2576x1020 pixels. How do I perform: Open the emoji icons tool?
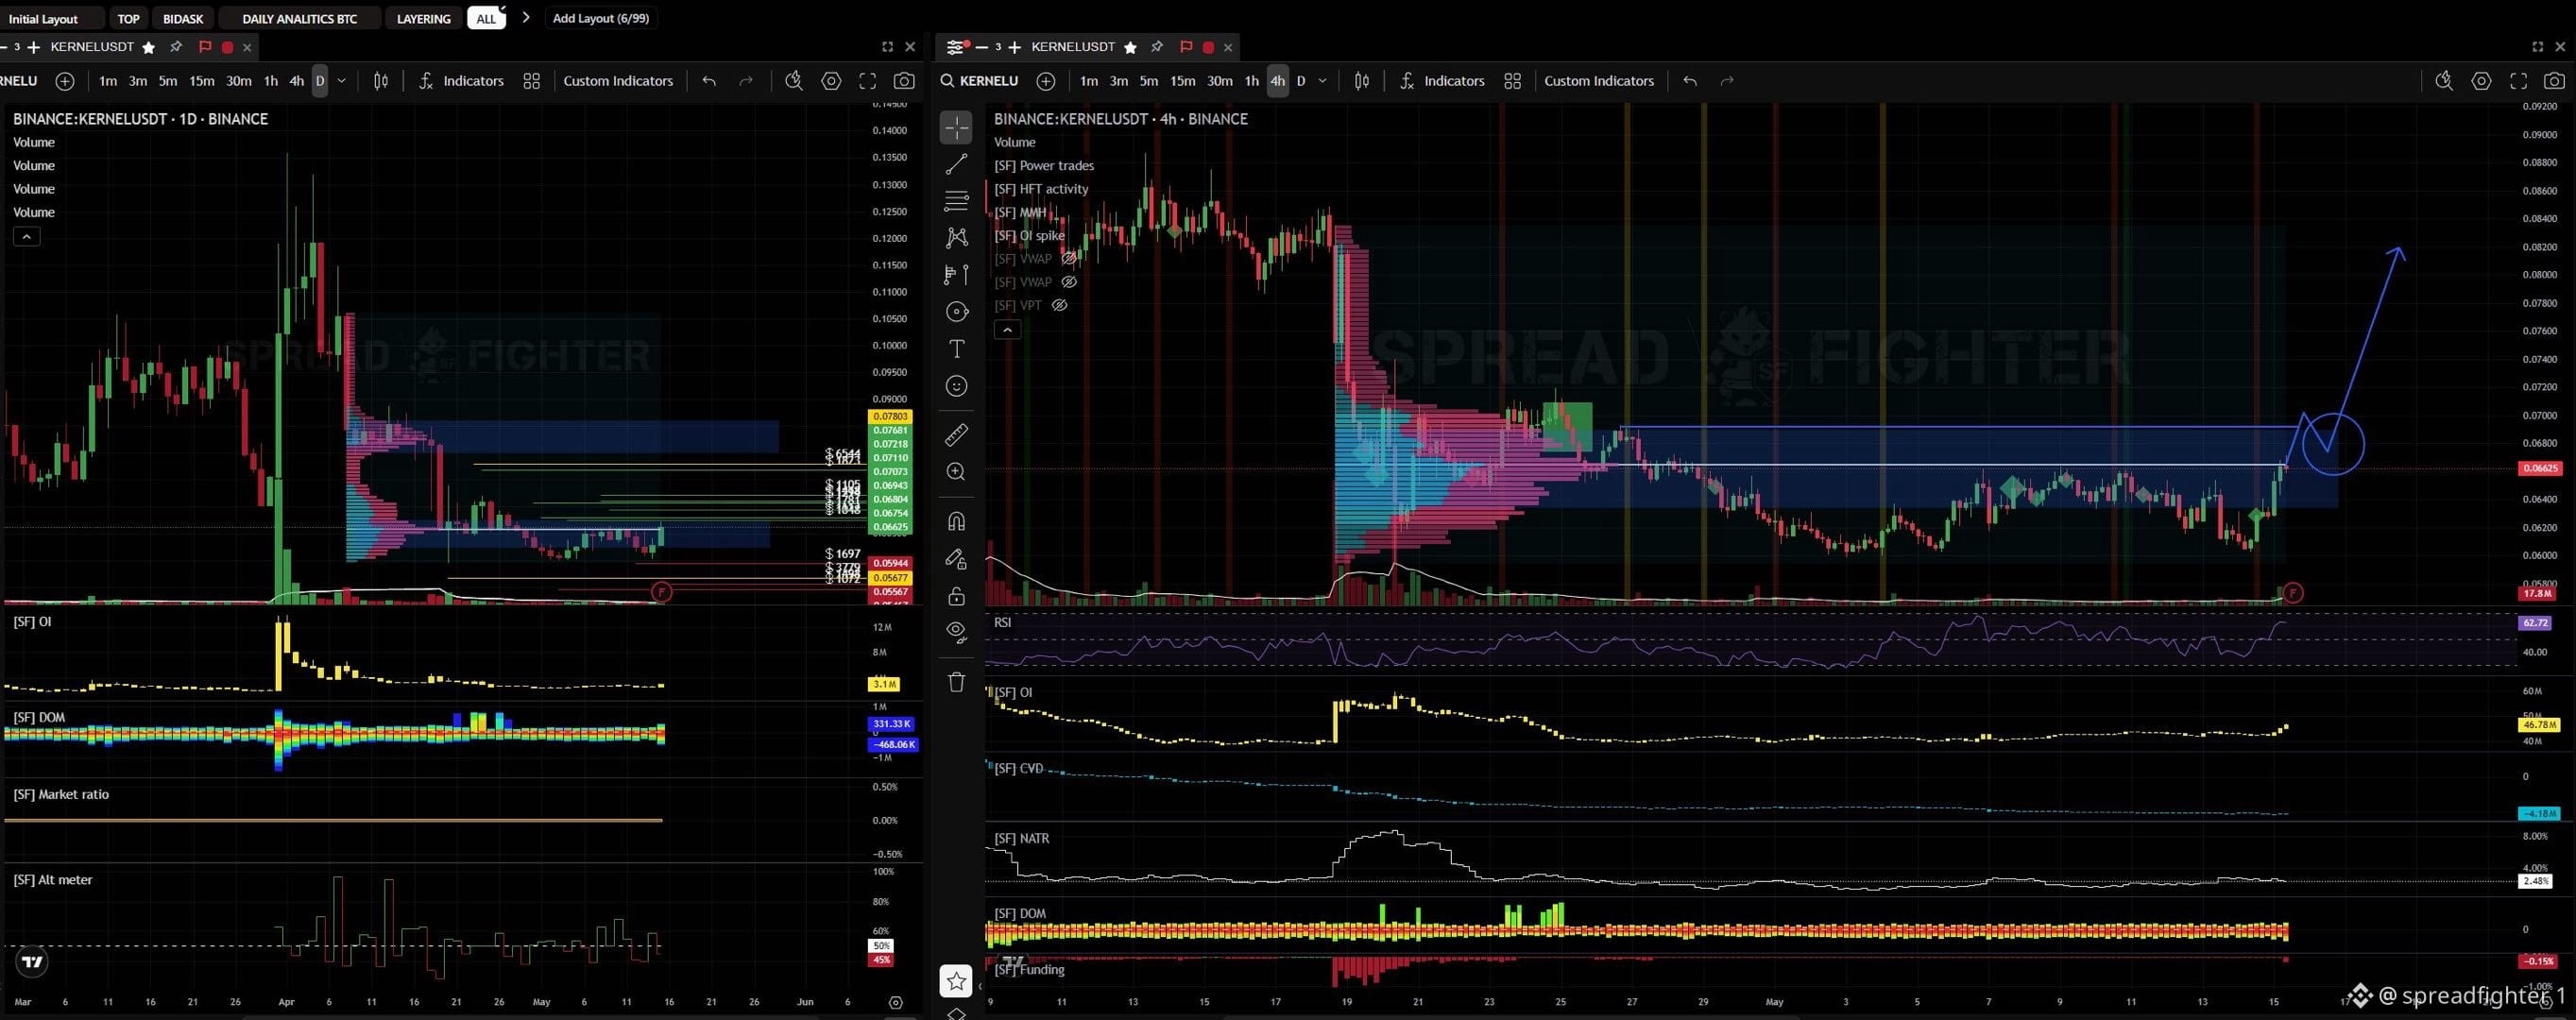[x=956, y=386]
